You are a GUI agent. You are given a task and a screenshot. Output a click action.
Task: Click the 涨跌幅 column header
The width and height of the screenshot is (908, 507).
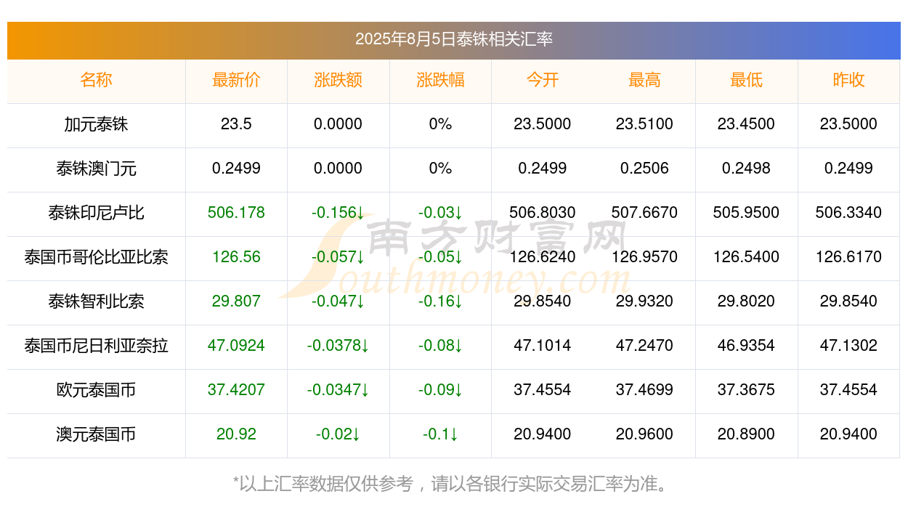pyautogui.click(x=440, y=80)
